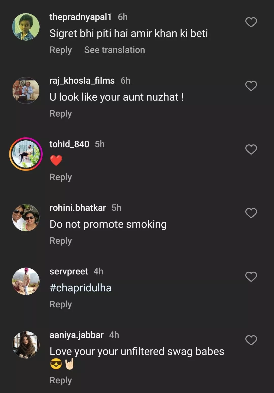Image resolution: width=274 pixels, height=393 pixels.
Task: Reply to thepradnyapal1's comment
Action: [61, 50]
